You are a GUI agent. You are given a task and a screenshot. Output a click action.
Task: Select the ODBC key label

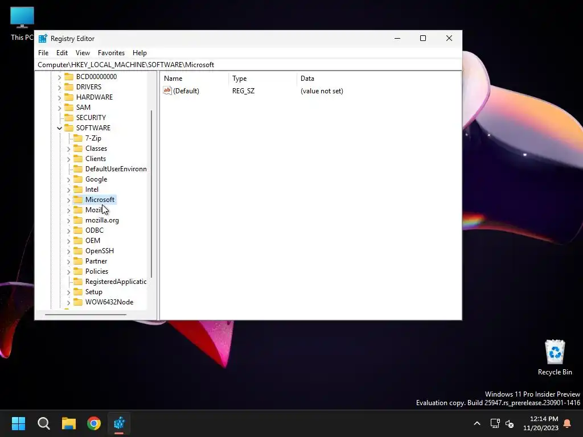click(x=94, y=230)
